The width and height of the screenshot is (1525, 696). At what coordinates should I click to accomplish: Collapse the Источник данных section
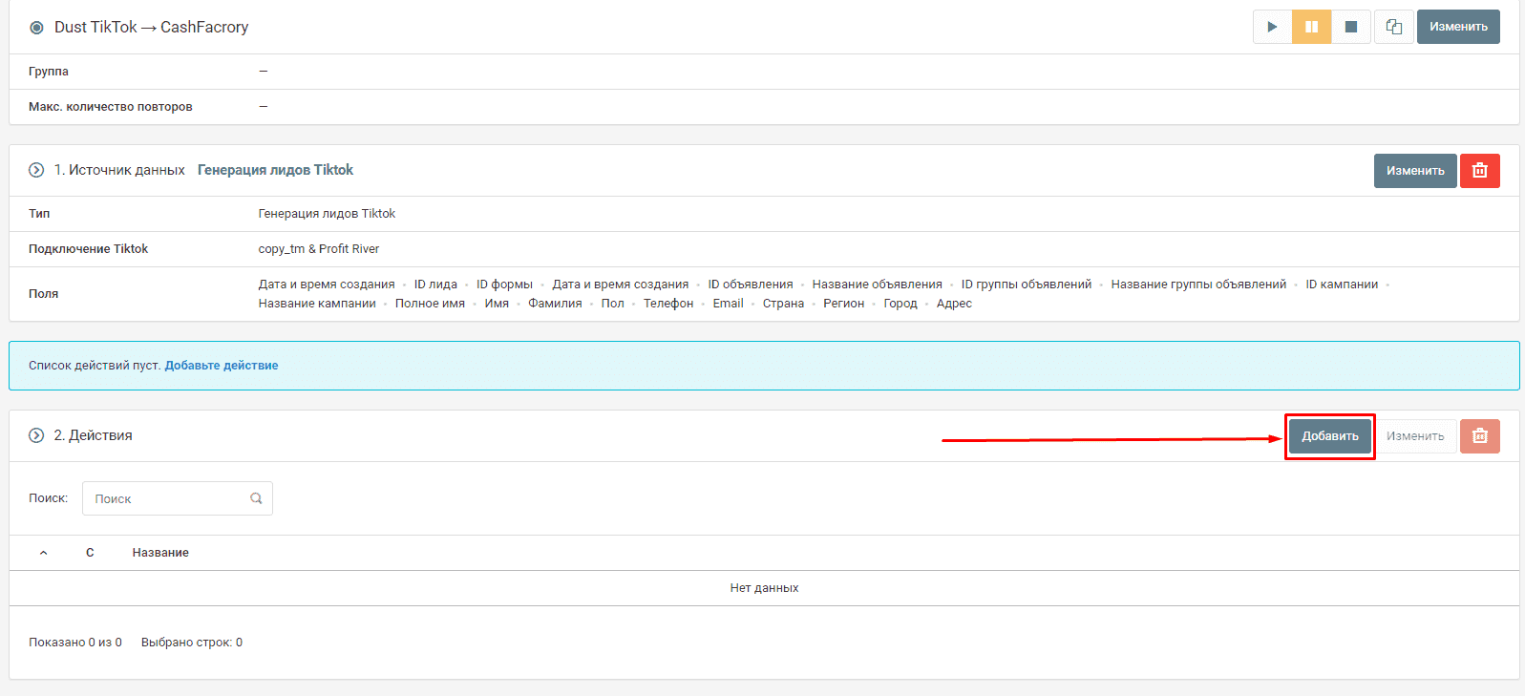click(36, 170)
